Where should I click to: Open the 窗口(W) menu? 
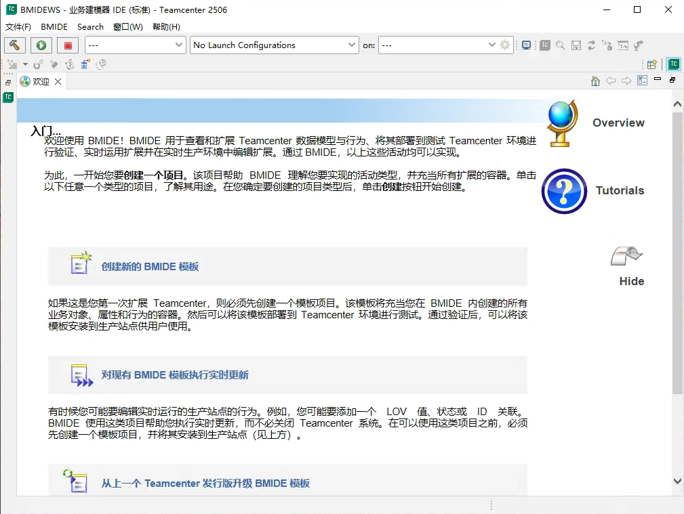tap(128, 27)
